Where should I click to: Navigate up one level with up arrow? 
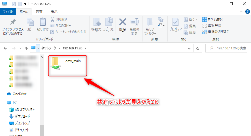click(x=26, y=48)
